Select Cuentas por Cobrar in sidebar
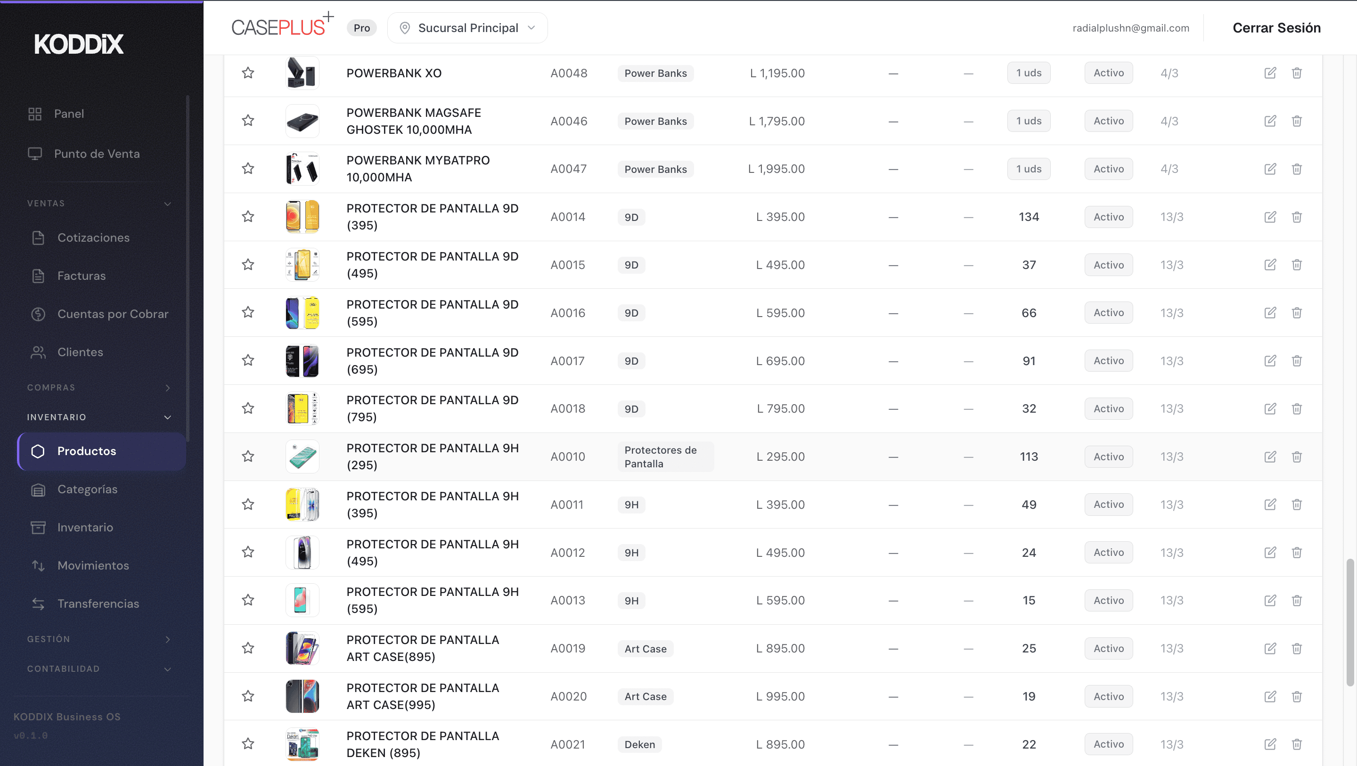Screen dimensions: 1357x766 tap(113, 314)
